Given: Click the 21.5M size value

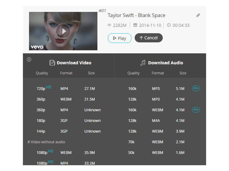Looking at the screenshot, I should pos(89,99).
